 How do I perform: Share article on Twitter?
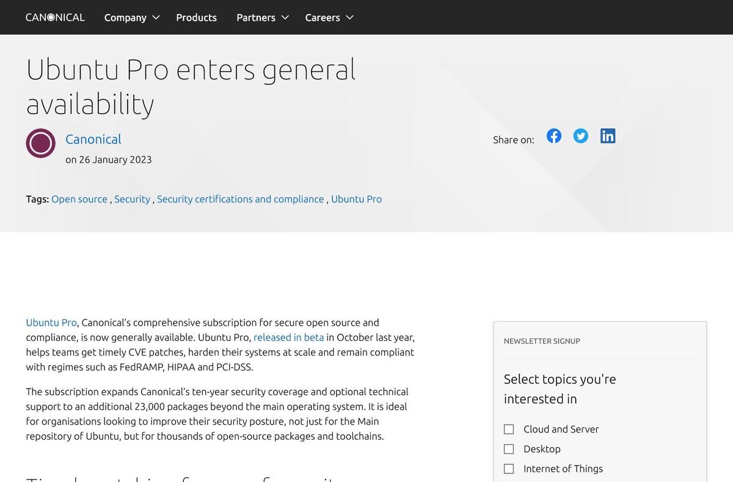tap(581, 136)
